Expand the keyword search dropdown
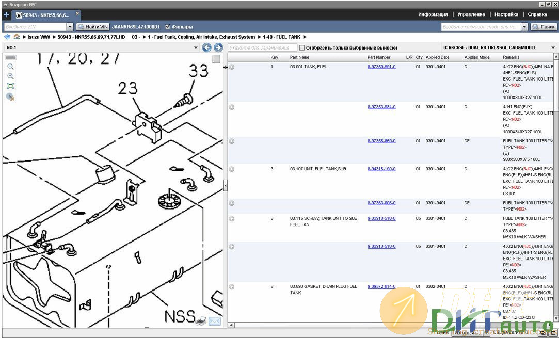The height and width of the screenshot is (338, 559). (x=524, y=27)
